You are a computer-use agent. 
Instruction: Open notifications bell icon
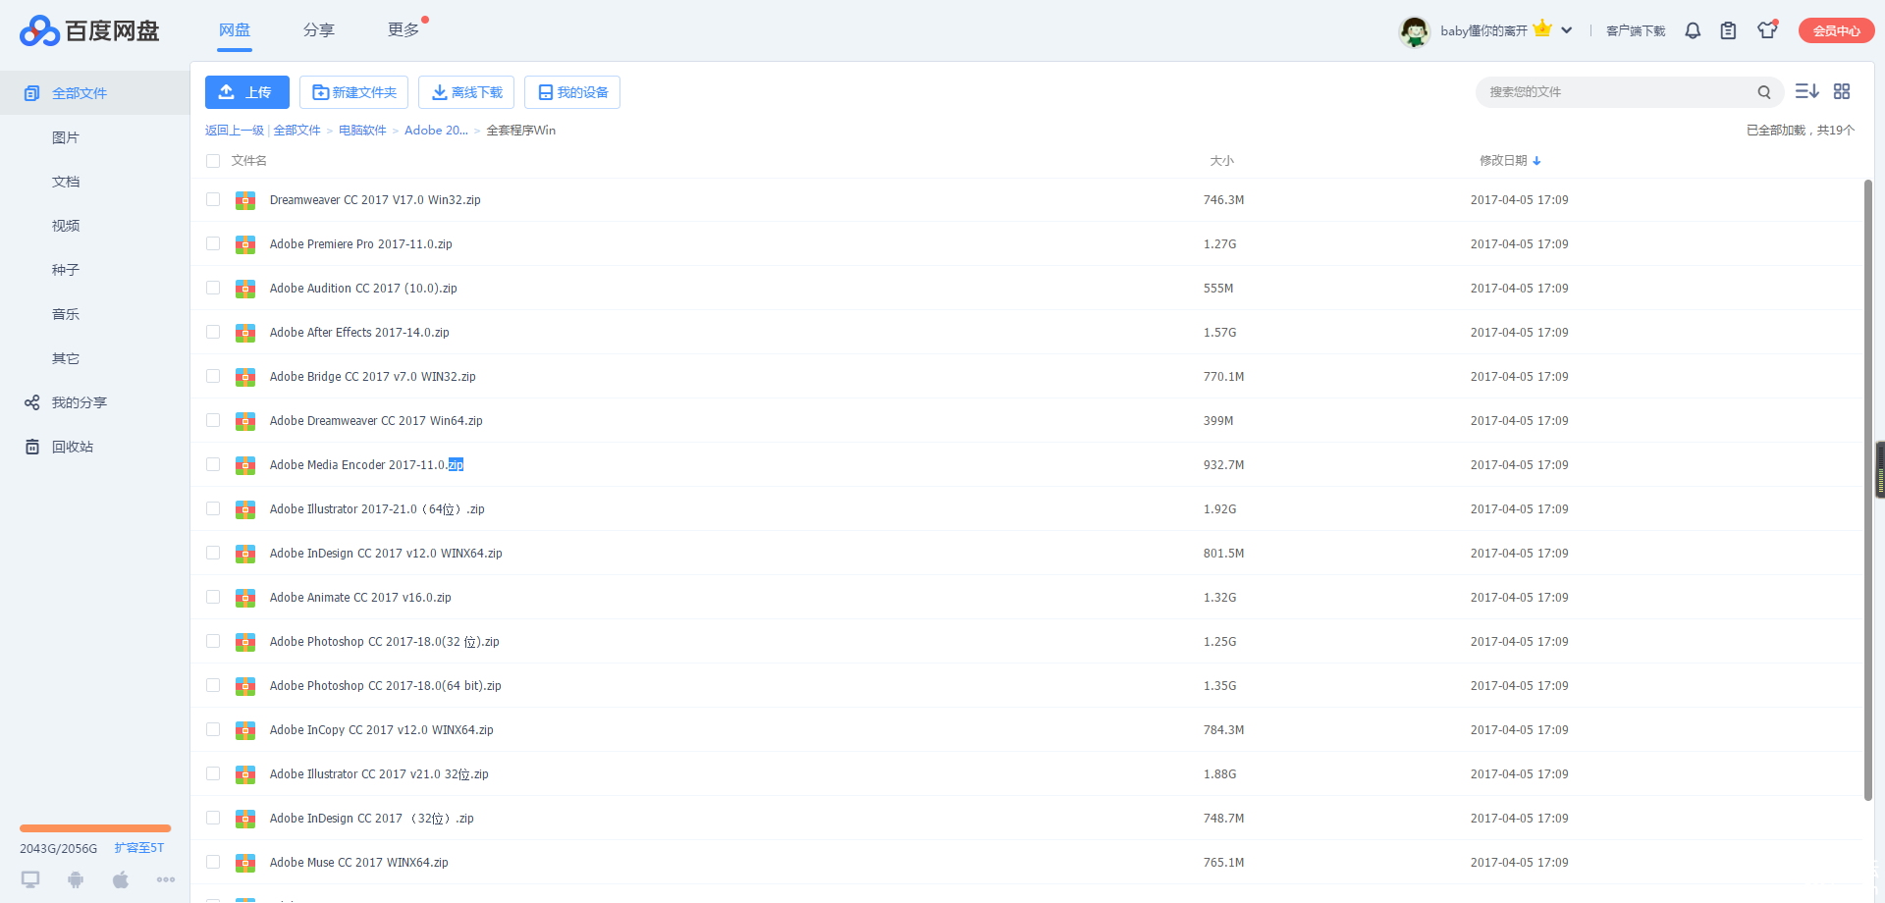tap(1693, 30)
